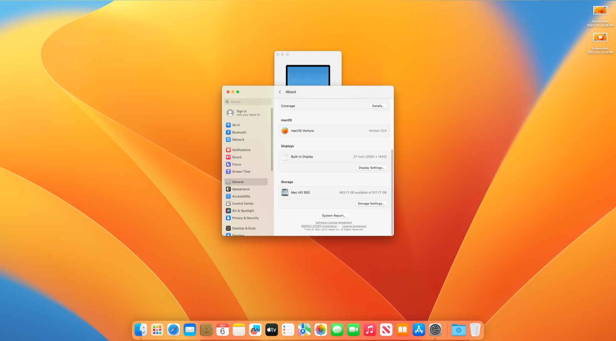Select Privacy & Security in sidebar
The width and height of the screenshot is (616, 341).
coord(246,218)
